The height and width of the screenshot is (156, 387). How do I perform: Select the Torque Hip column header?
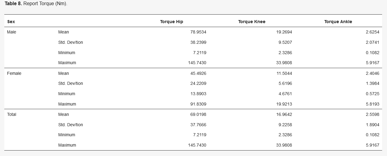(172, 22)
